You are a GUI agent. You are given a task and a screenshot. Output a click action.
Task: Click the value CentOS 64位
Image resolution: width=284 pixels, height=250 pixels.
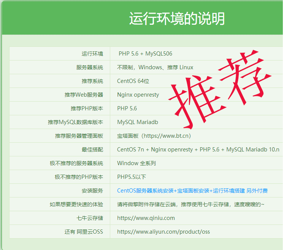pyautogui.click(x=133, y=81)
